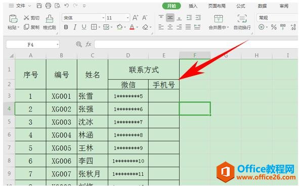This screenshot has width=299, height=186.
Task: Click distributed alignment icon
Action: pos(197,27)
